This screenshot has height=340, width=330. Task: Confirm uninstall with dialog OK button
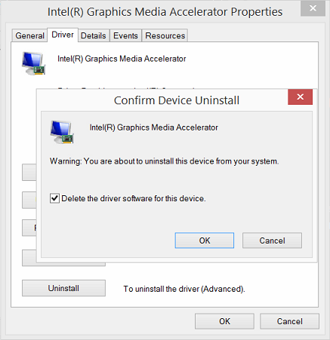click(205, 240)
